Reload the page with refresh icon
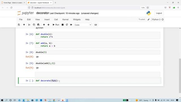Viewport: 181px width, 102px height. pos(11,8)
